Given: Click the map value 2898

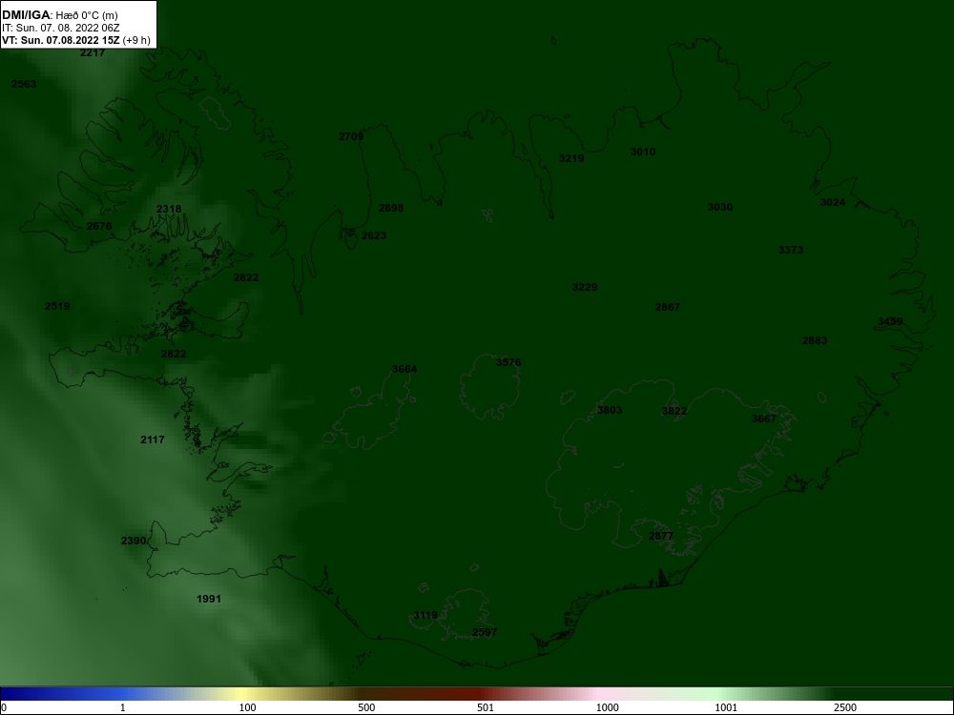Looking at the screenshot, I should pos(391,208).
